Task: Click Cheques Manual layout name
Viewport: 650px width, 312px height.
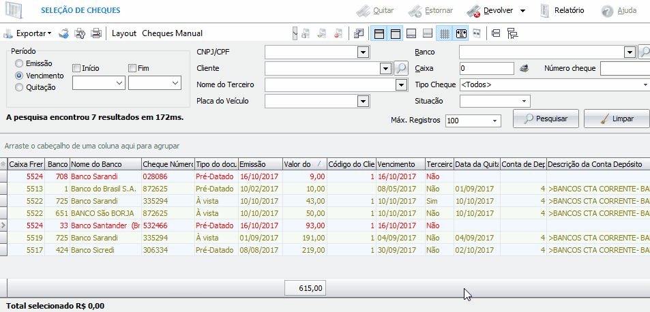Action: (x=172, y=33)
